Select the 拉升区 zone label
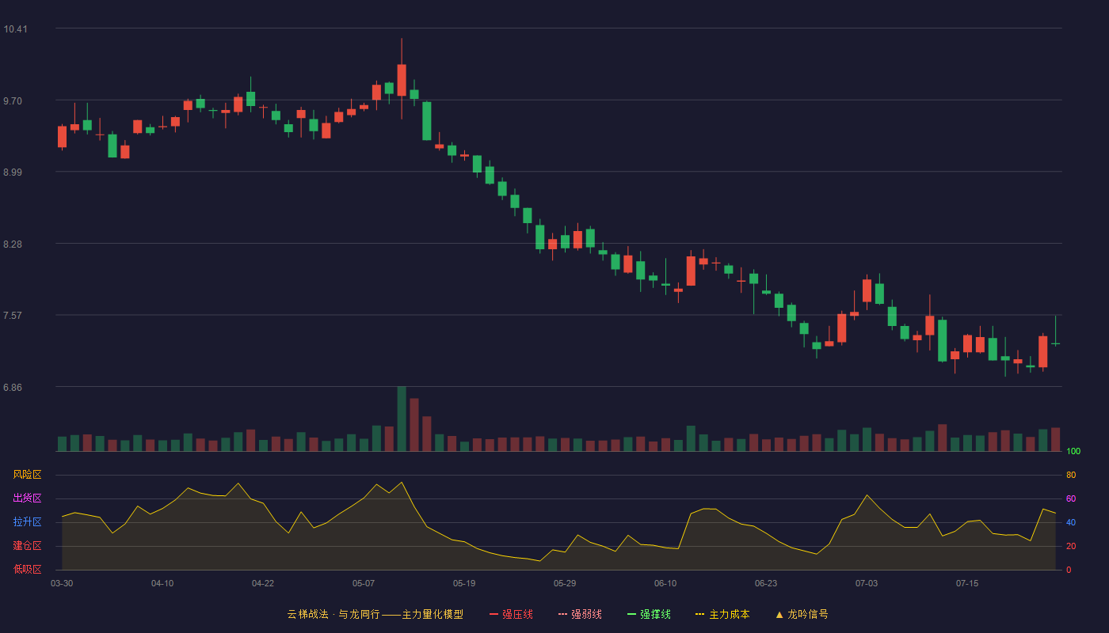The height and width of the screenshot is (633, 1109). pyautogui.click(x=27, y=522)
